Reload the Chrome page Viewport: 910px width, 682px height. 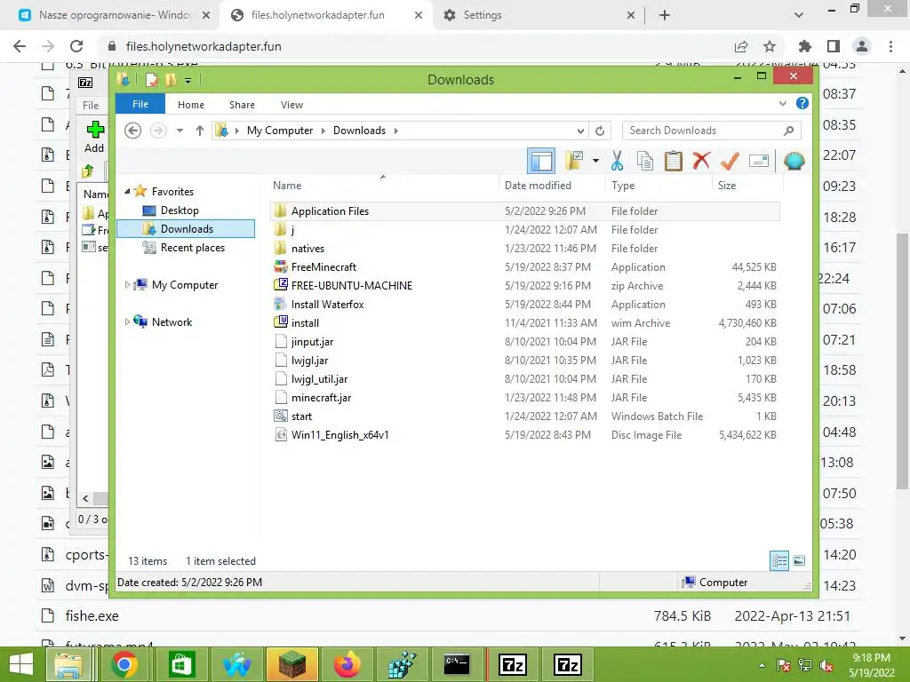click(76, 46)
